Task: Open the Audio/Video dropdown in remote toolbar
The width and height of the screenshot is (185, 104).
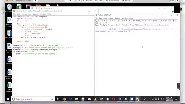Action: click(113, 1)
